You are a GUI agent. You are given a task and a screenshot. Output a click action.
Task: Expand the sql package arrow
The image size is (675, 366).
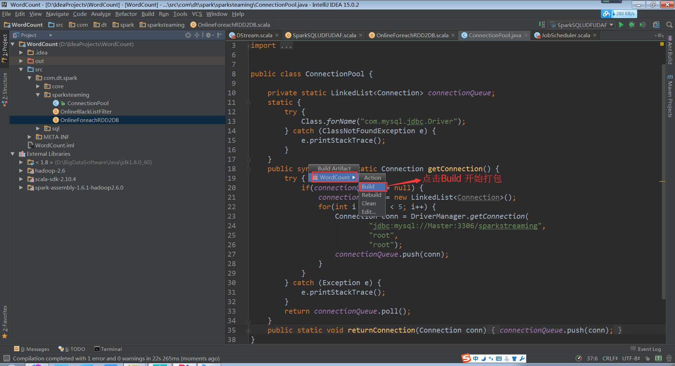point(38,128)
